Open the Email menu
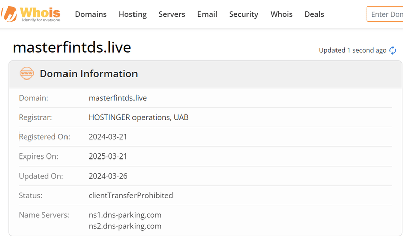 [x=207, y=14]
